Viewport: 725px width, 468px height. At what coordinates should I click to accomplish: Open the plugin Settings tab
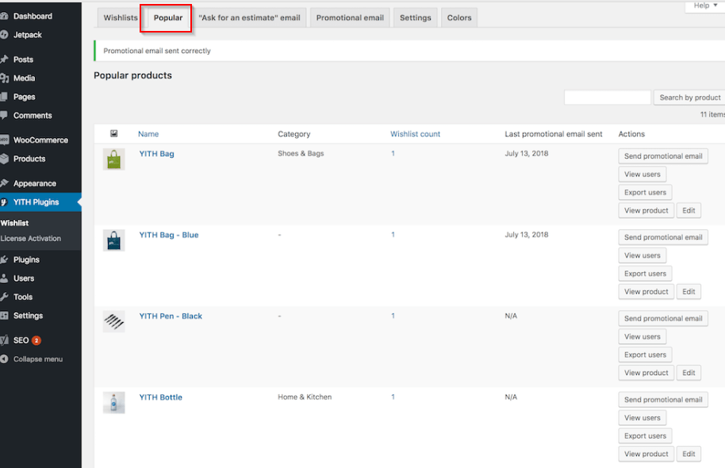pos(415,17)
